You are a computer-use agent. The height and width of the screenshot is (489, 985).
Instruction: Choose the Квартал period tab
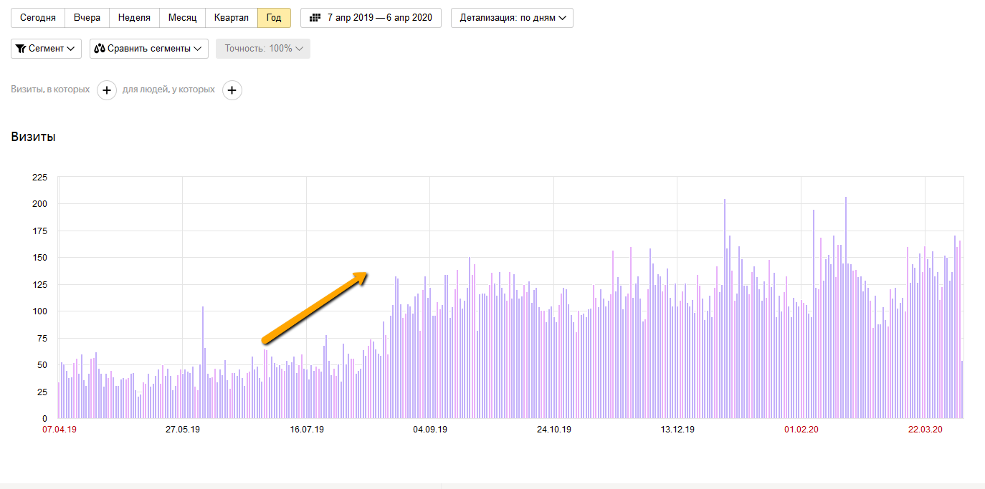(232, 18)
